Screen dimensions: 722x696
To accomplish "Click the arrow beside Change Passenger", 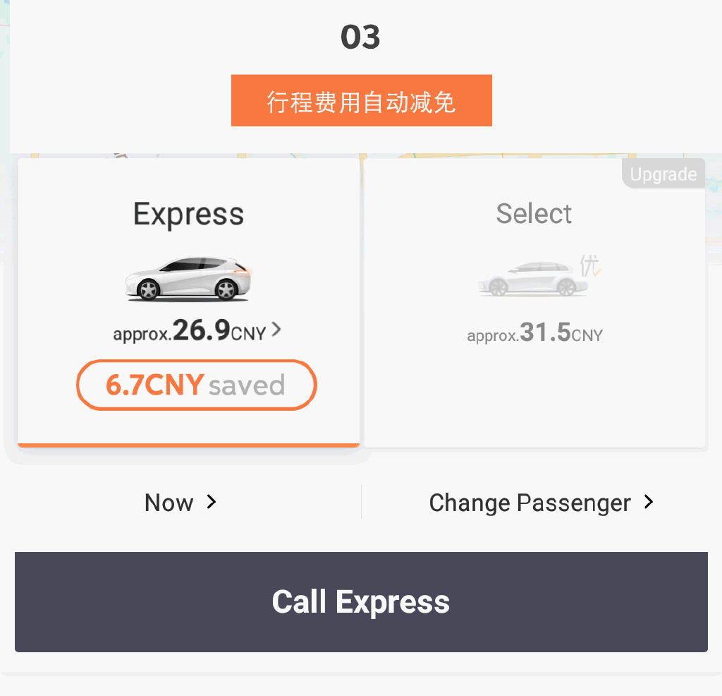I will pyautogui.click(x=649, y=502).
